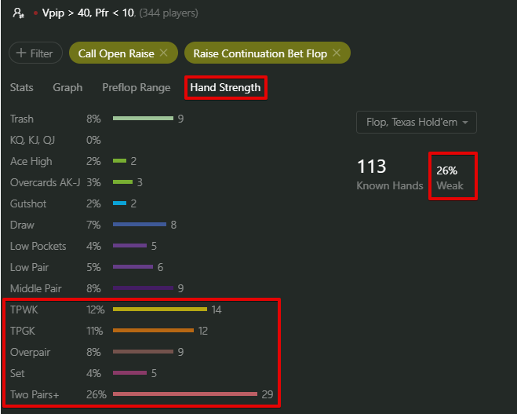
Task: Open the Preflop Range tab
Action: tap(137, 87)
